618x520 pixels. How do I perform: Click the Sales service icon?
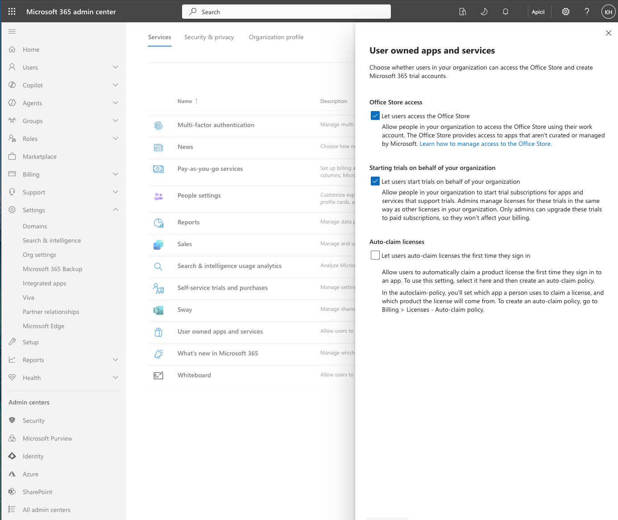(158, 245)
